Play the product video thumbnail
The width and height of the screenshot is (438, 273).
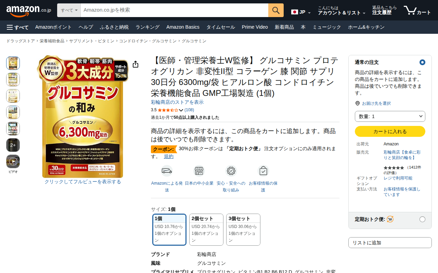[13, 161]
